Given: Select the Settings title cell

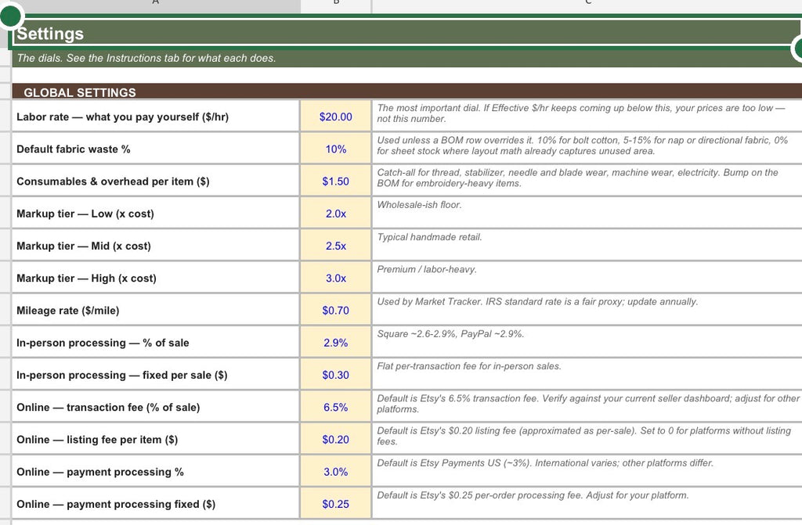Looking at the screenshot, I should click(406, 33).
